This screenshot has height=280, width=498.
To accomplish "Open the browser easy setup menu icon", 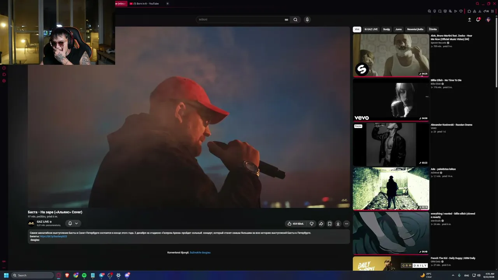I will (x=493, y=11).
